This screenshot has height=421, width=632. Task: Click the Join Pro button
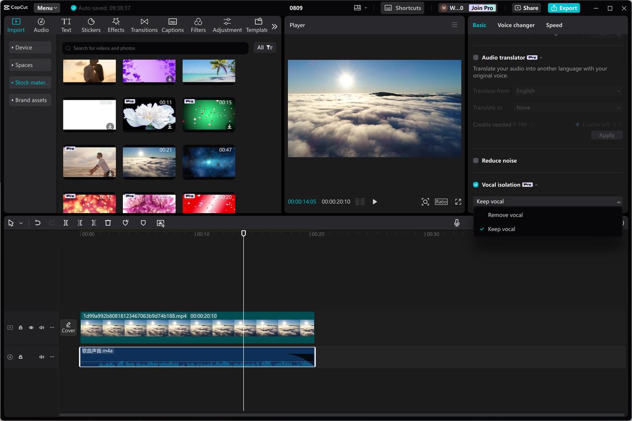482,7
